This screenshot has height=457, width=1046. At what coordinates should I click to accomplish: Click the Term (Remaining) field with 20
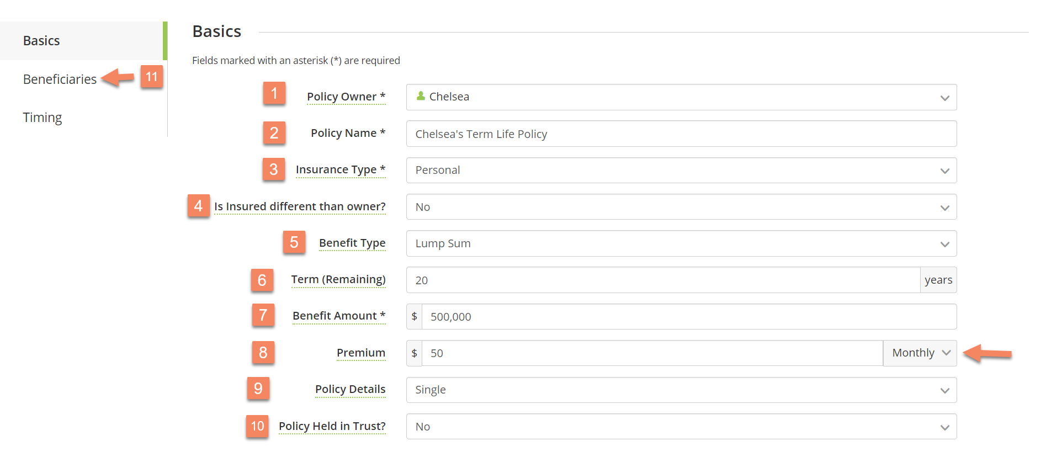tap(663, 280)
